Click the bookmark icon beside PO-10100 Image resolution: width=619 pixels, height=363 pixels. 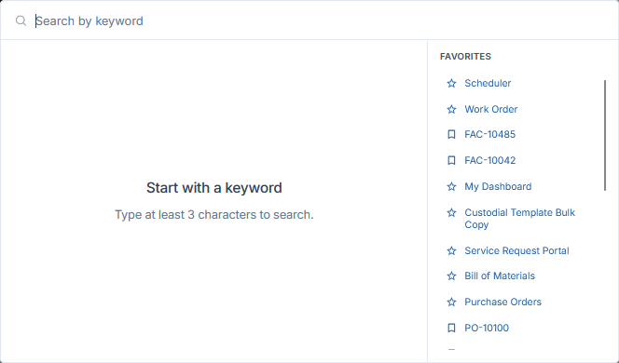point(451,328)
